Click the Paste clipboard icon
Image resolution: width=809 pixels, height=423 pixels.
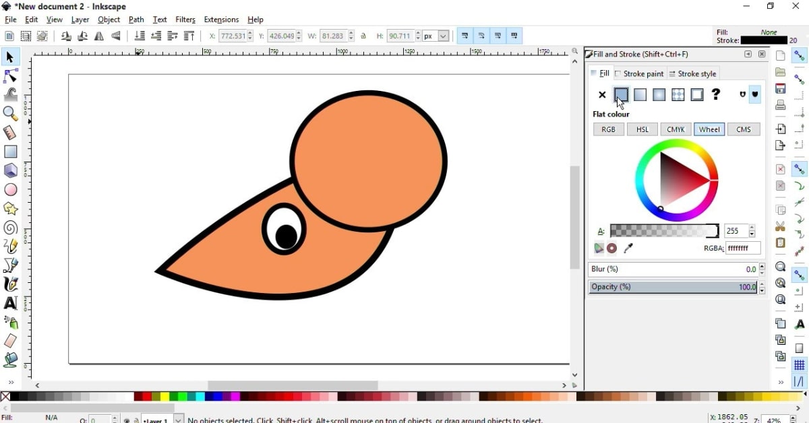click(x=781, y=243)
